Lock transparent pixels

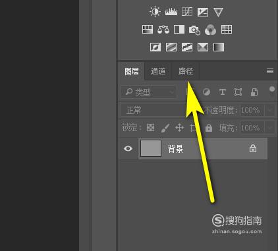(x=150, y=127)
